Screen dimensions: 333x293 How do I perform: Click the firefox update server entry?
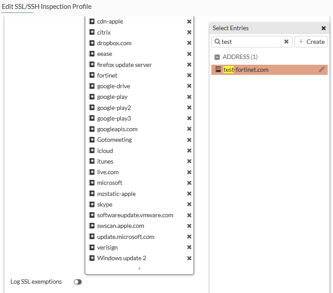pos(124,65)
